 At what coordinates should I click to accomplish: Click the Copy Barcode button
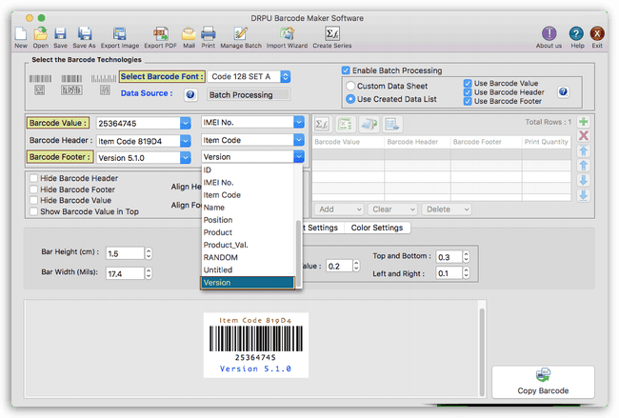pyautogui.click(x=542, y=382)
